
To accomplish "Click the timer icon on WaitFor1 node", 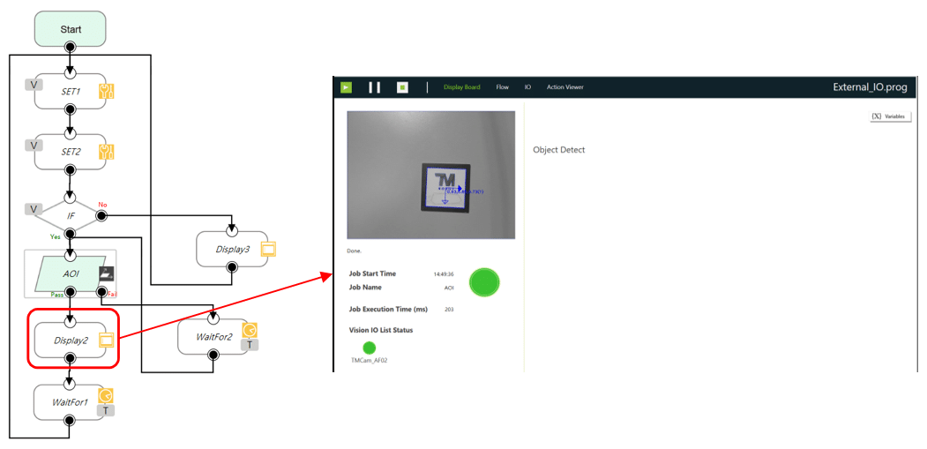I will pyautogui.click(x=106, y=395).
